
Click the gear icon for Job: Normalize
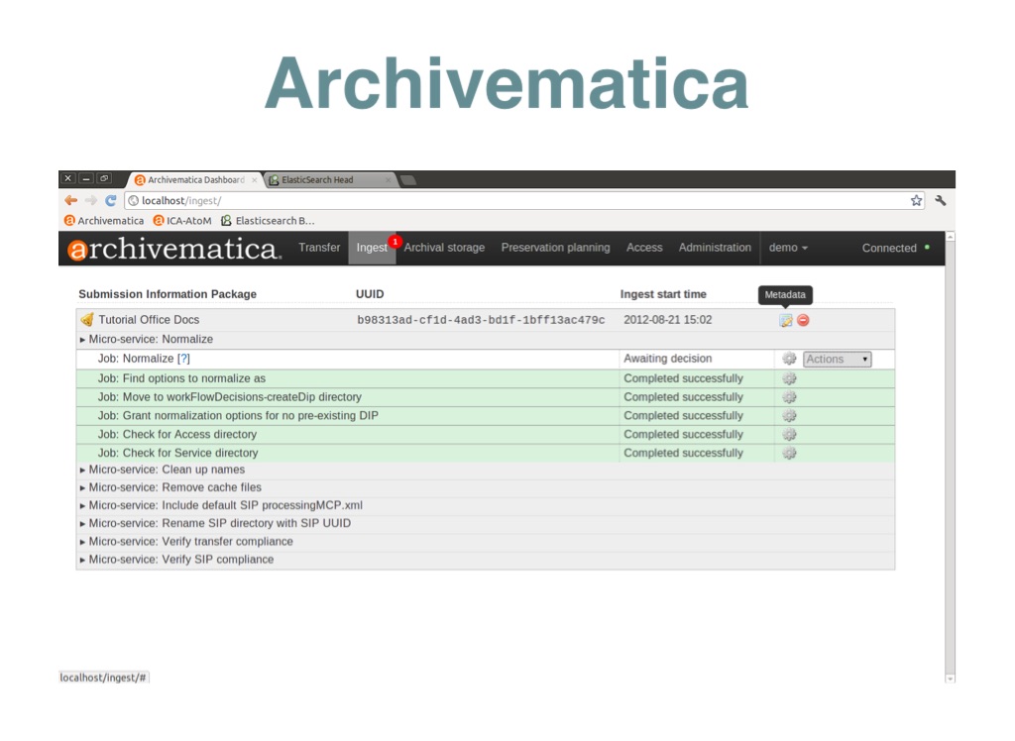789,359
